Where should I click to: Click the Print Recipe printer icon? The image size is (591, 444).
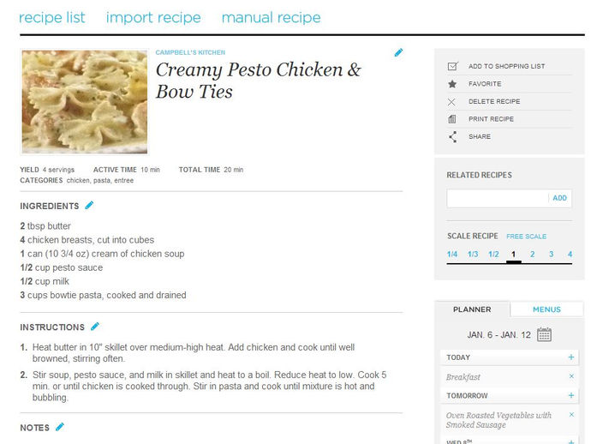(x=452, y=119)
